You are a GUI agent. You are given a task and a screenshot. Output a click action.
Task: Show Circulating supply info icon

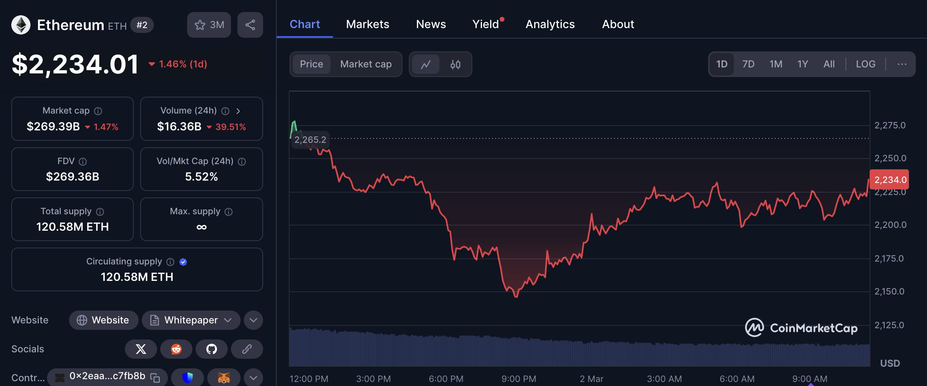pos(170,262)
